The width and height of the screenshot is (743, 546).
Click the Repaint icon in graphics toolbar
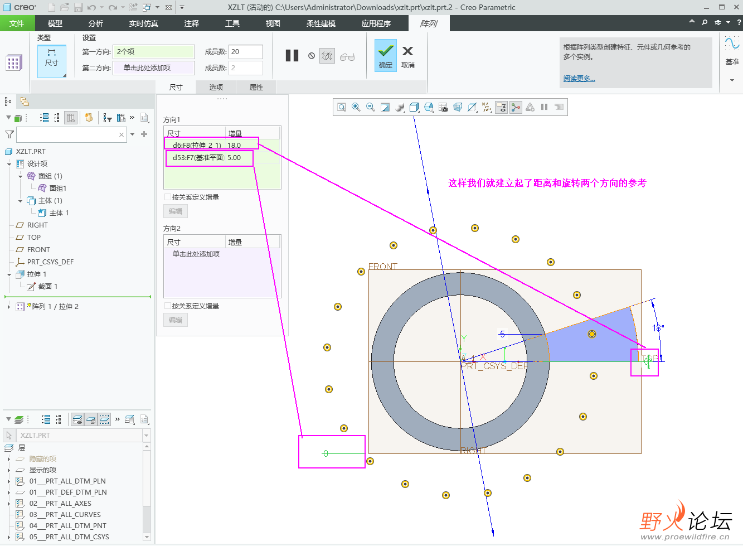(385, 107)
